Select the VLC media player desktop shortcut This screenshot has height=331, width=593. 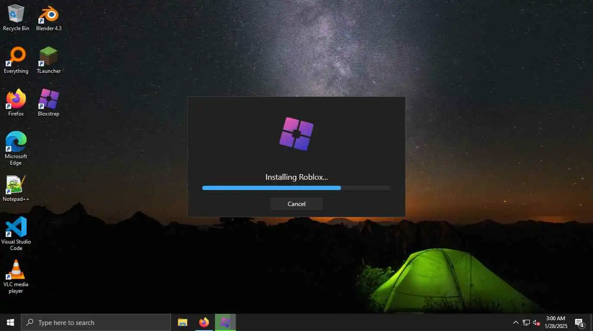point(16,276)
